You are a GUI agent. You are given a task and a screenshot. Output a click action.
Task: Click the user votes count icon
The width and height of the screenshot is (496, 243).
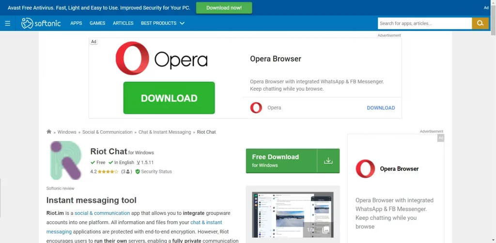[128, 171]
